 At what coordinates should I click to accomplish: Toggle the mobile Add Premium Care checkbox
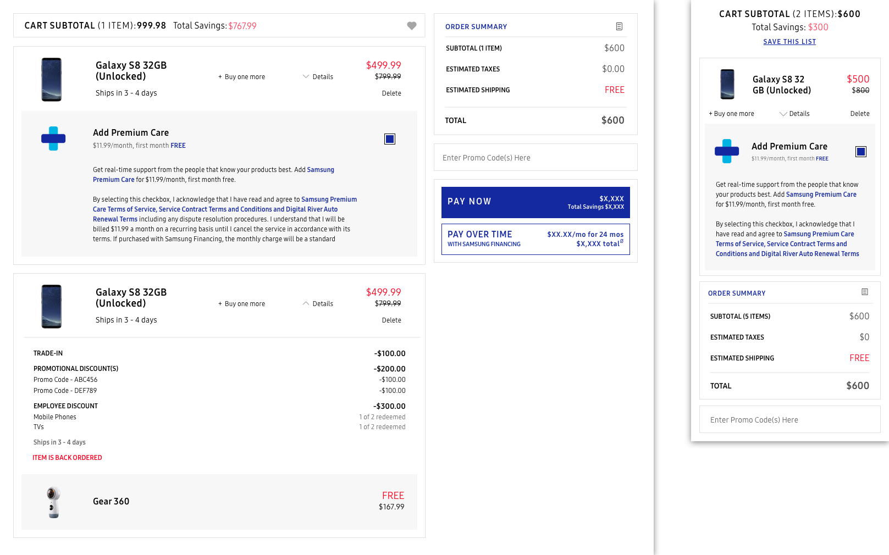point(861,152)
